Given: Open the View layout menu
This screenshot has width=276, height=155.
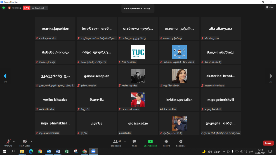Looking at the screenshot, I should click(x=269, y=8).
